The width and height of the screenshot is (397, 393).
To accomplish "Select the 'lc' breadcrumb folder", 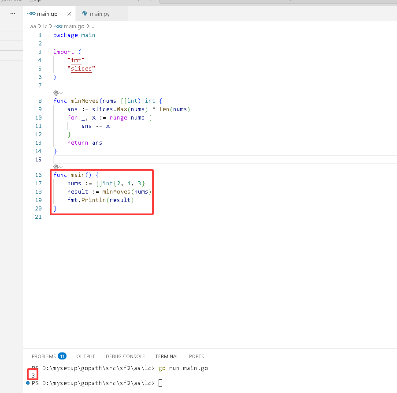I will [x=45, y=26].
